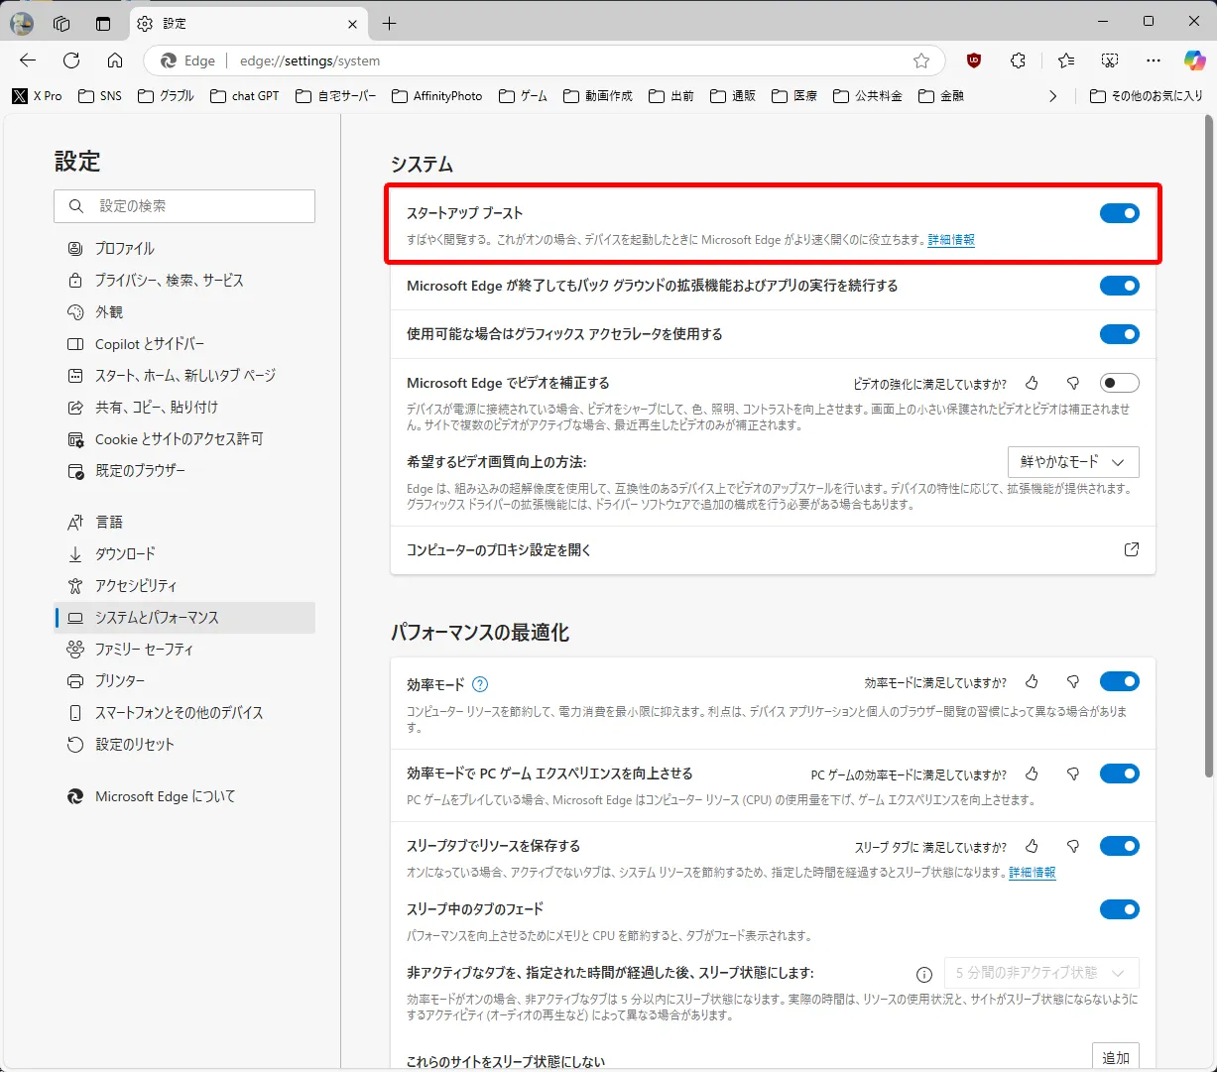Expand bookmarks bar overflow chevron
Screen dimensions: 1217x1072
(1052, 96)
